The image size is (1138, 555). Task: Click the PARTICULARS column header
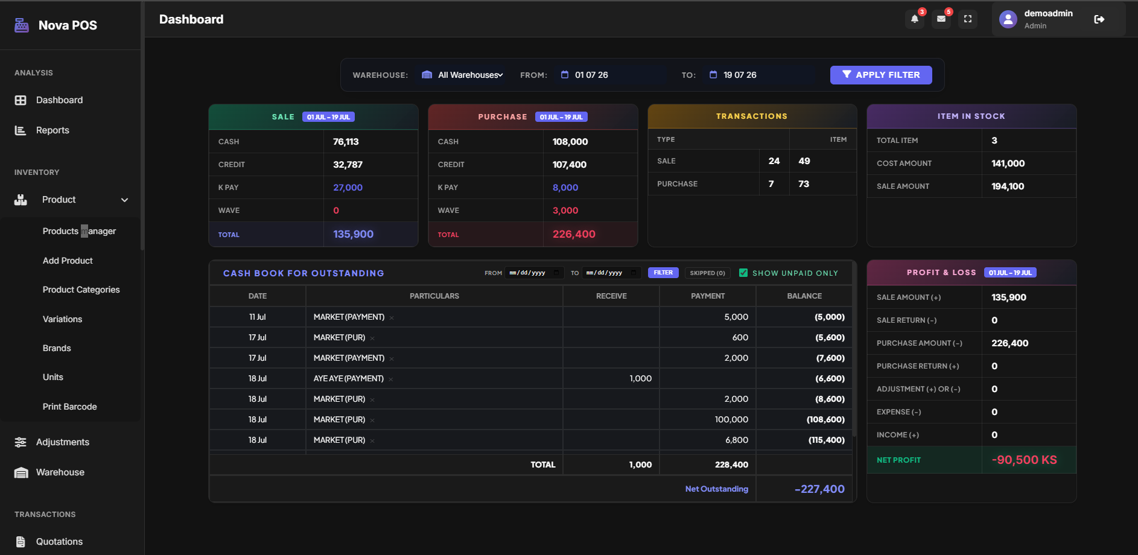click(x=434, y=296)
